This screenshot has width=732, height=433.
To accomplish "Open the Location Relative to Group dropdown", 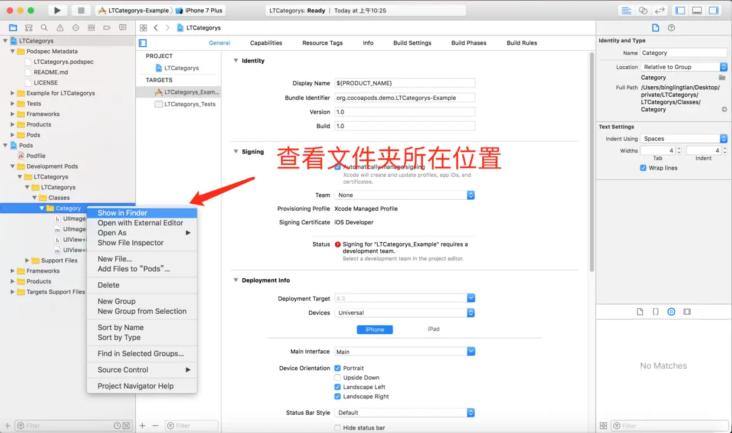I will pos(684,67).
